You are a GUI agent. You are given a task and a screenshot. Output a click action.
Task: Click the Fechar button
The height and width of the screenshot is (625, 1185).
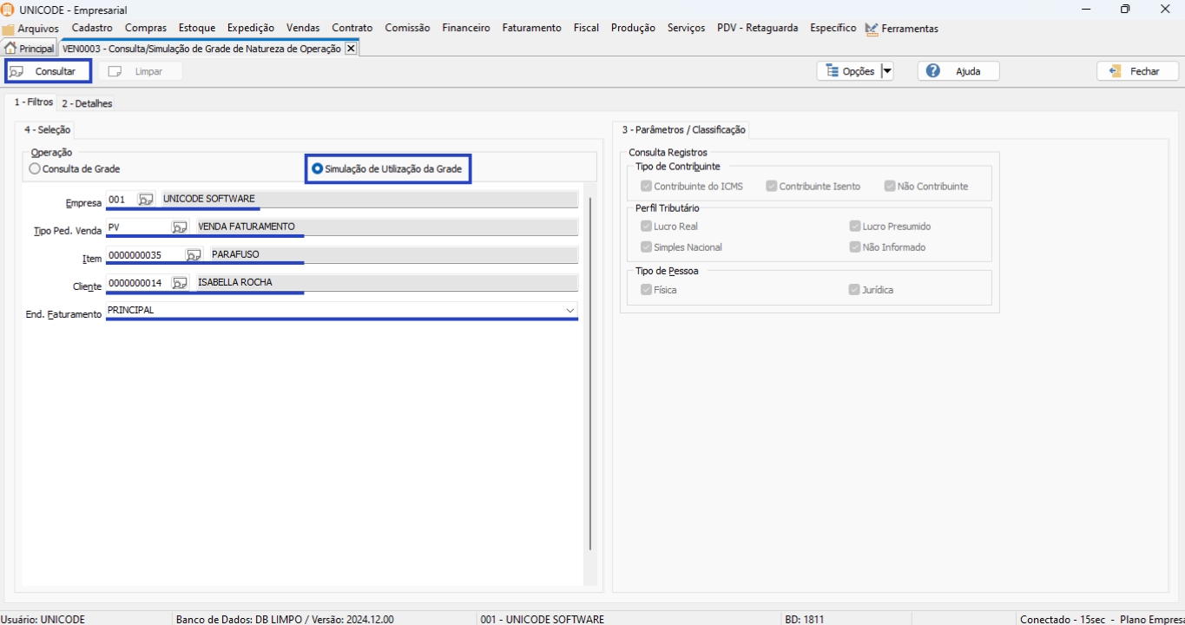(1137, 71)
